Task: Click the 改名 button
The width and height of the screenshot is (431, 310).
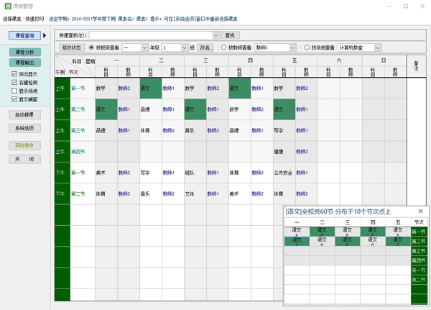Action: click(205, 47)
